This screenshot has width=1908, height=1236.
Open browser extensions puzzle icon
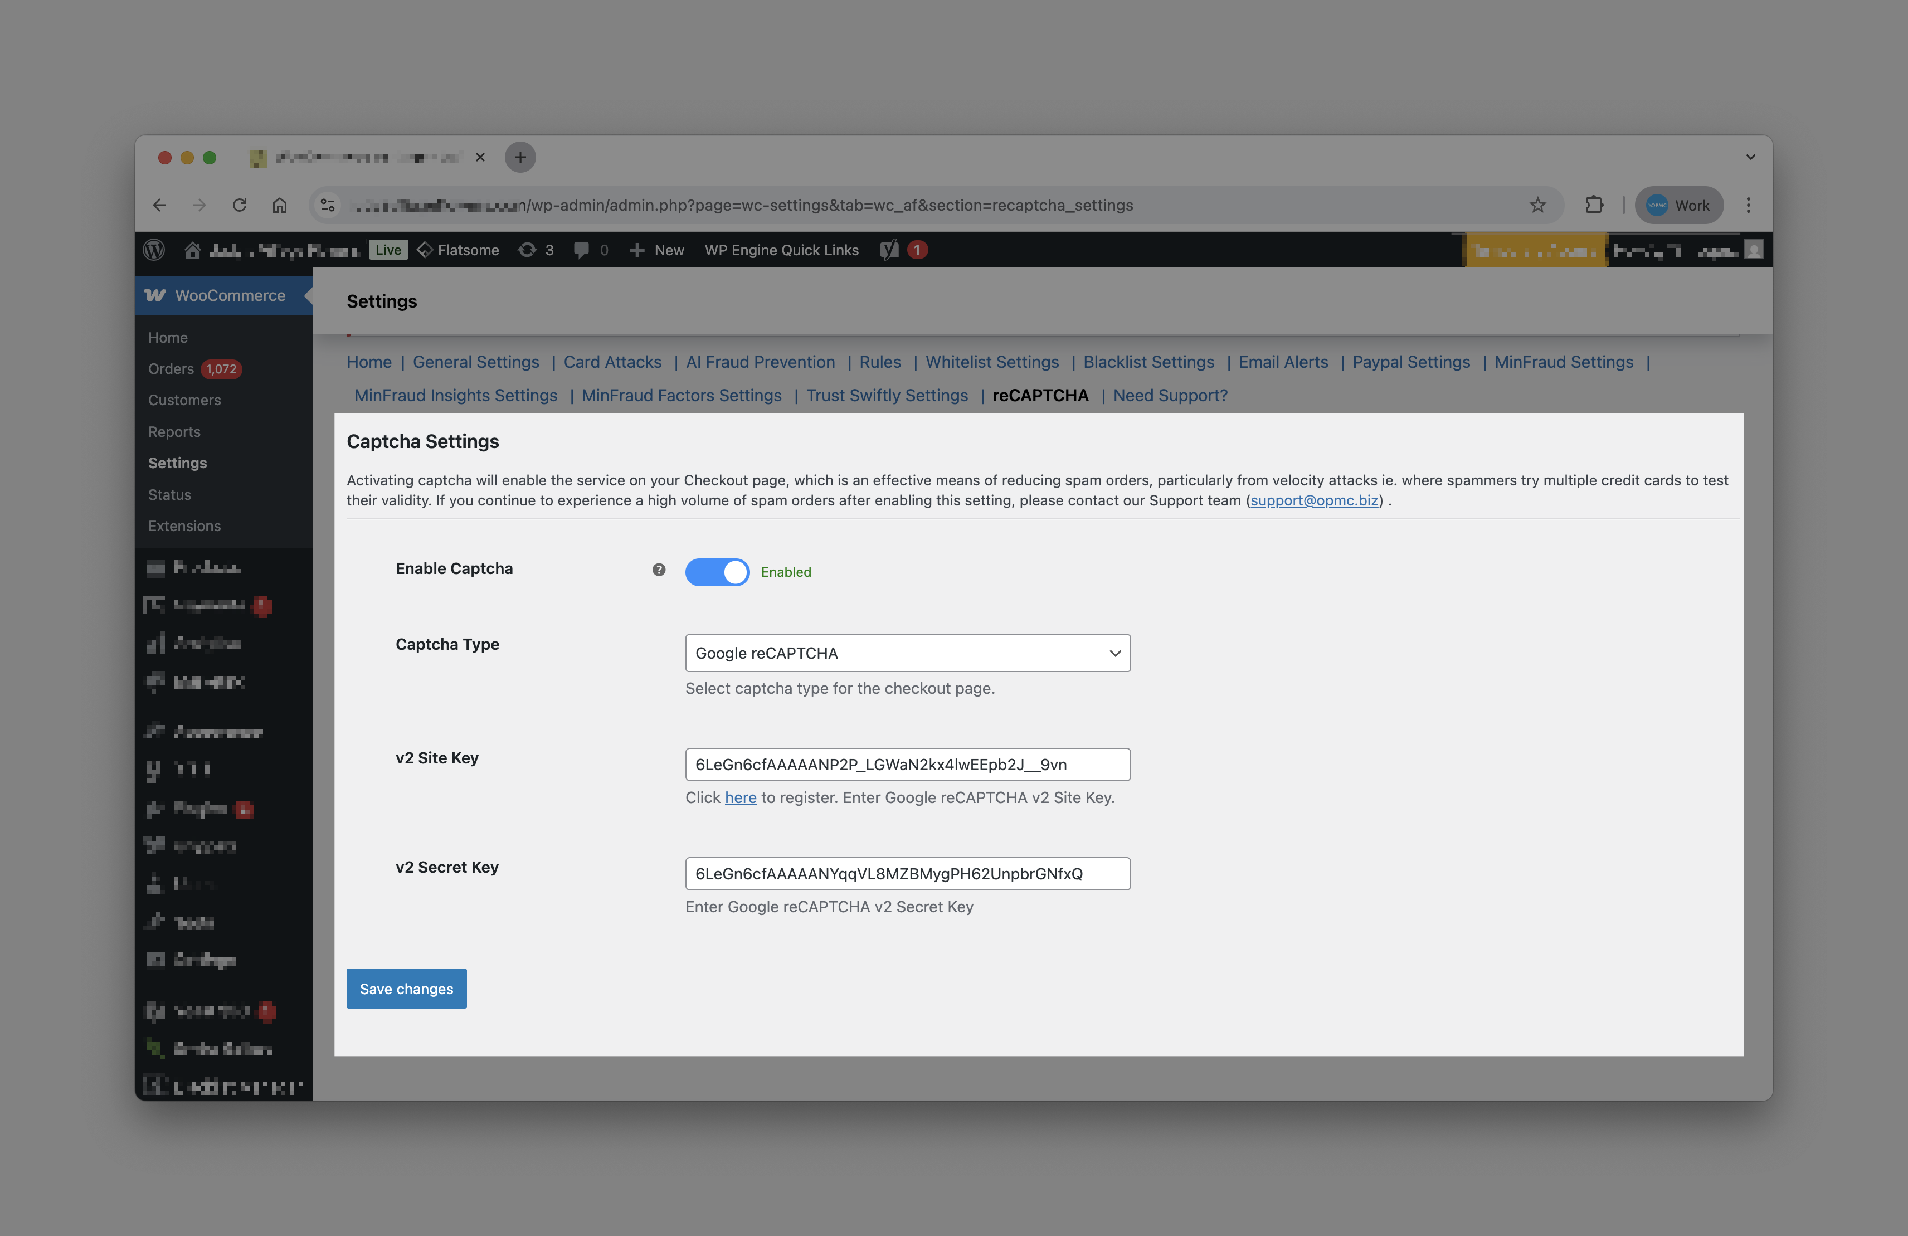[1594, 205]
